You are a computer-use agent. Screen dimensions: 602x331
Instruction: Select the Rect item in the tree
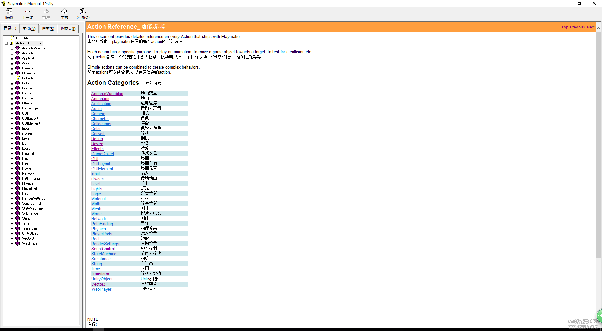click(x=25, y=193)
